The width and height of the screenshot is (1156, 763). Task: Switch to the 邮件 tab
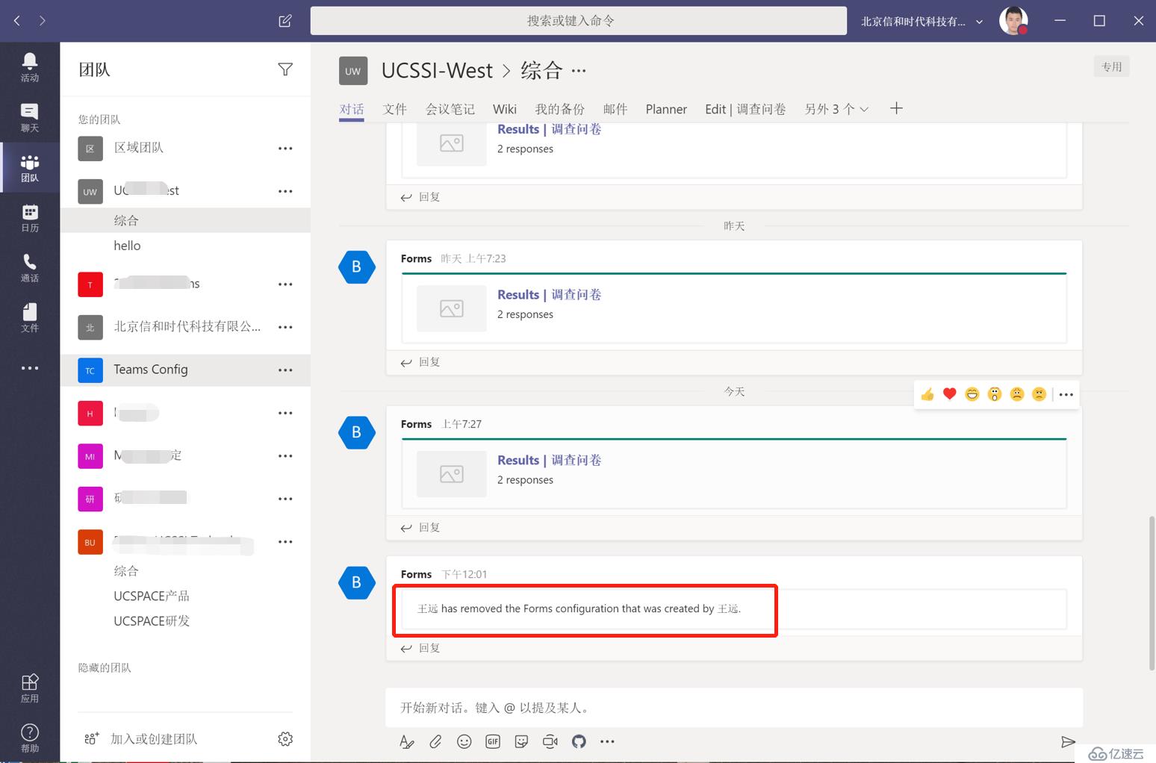(615, 109)
